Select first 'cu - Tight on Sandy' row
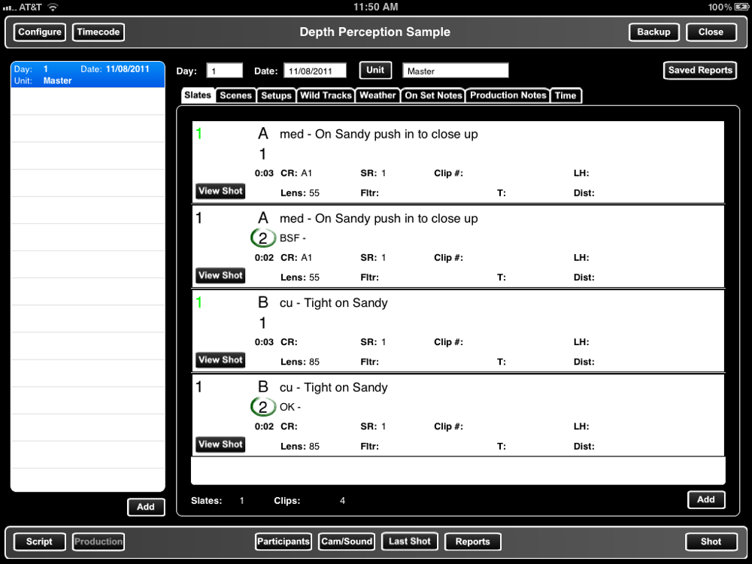The height and width of the screenshot is (564, 752). (458, 332)
